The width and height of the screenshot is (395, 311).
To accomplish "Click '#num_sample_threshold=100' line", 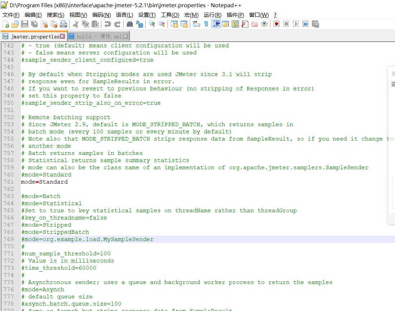I will pyautogui.click(x=66, y=254).
